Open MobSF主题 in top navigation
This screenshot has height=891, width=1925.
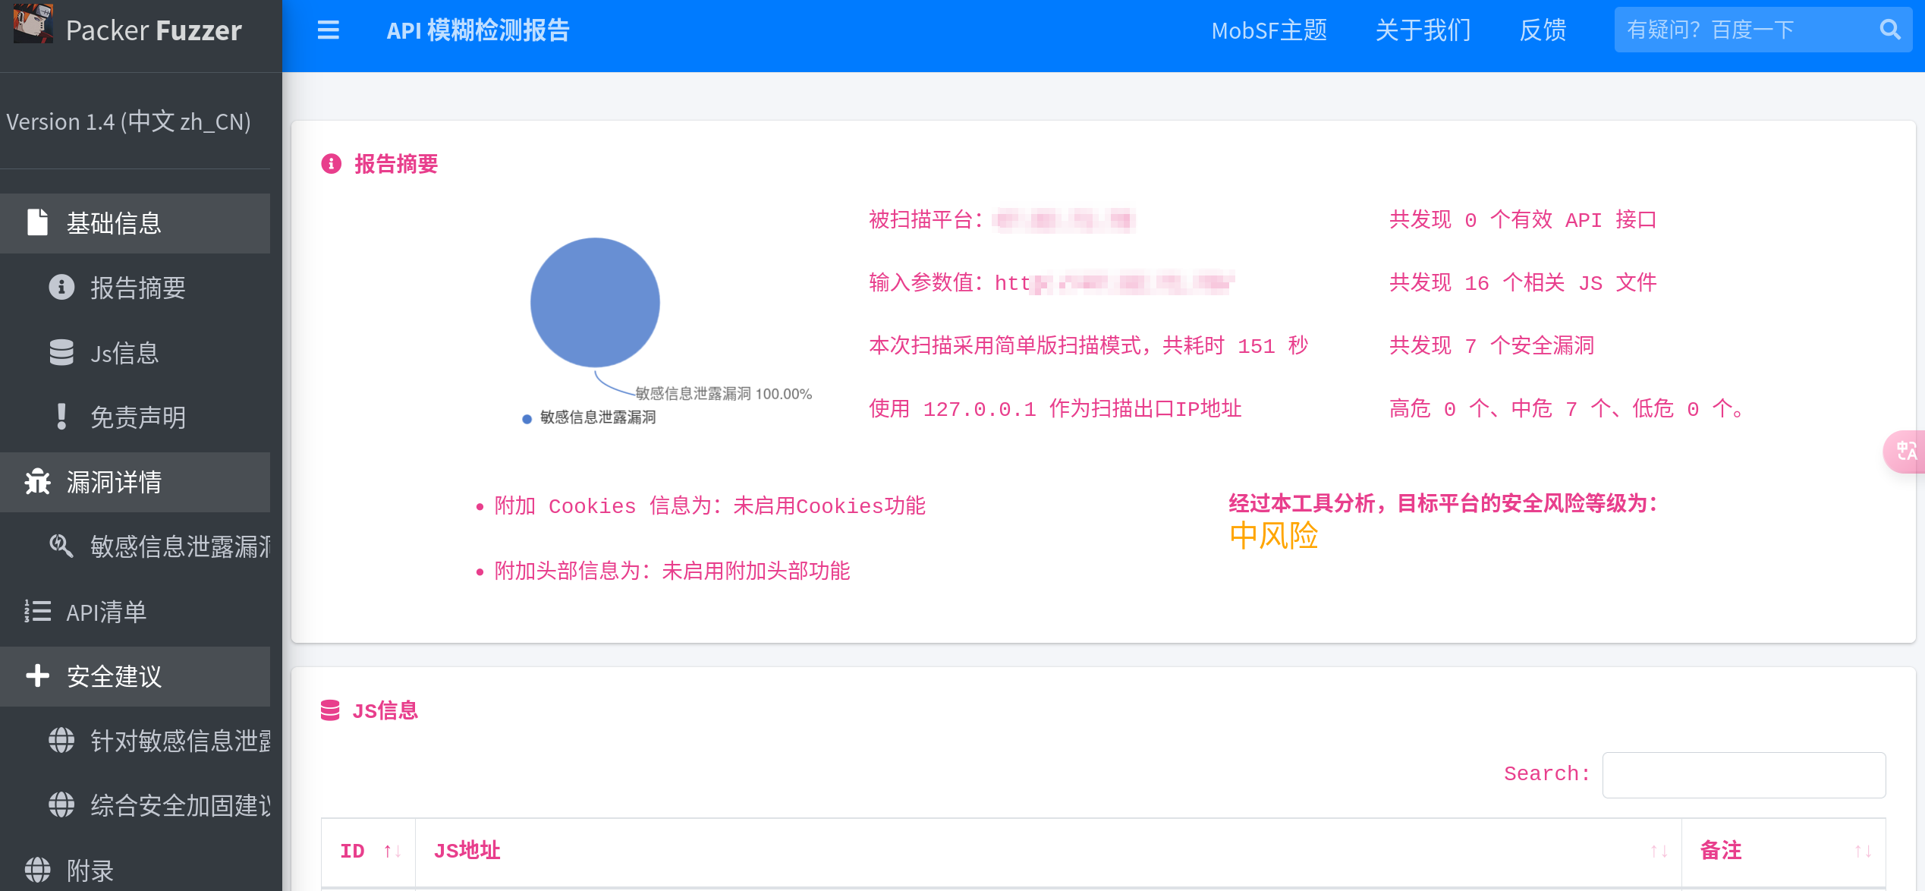click(x=1269, y=30)
